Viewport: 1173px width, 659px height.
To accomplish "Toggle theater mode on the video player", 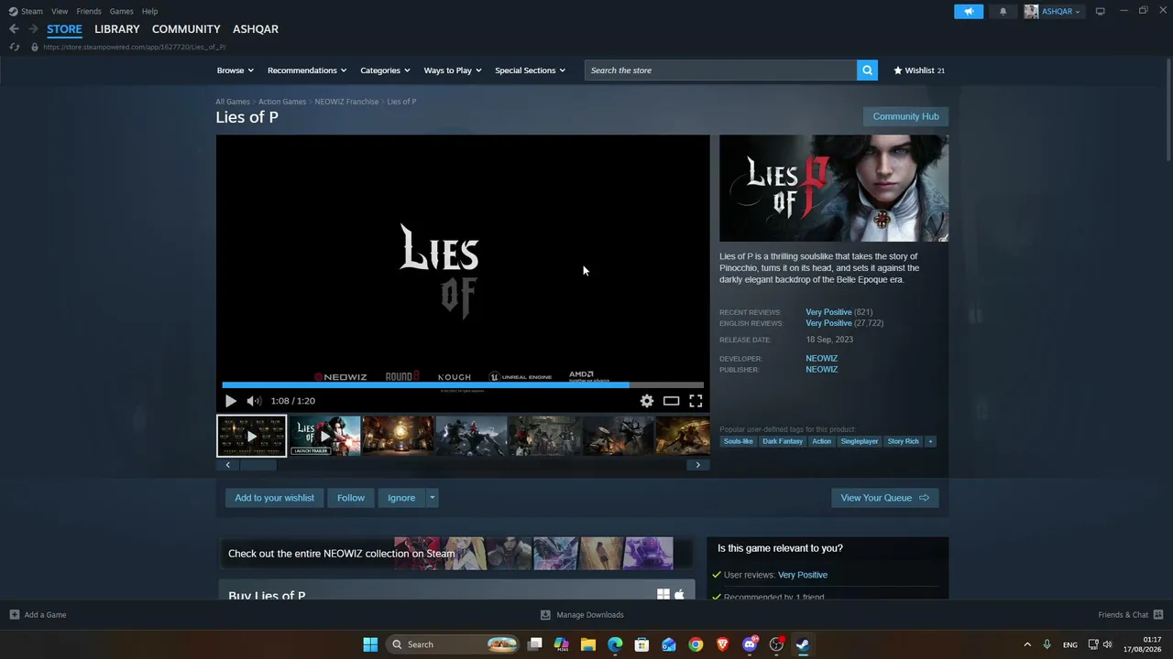I will 672,401.
